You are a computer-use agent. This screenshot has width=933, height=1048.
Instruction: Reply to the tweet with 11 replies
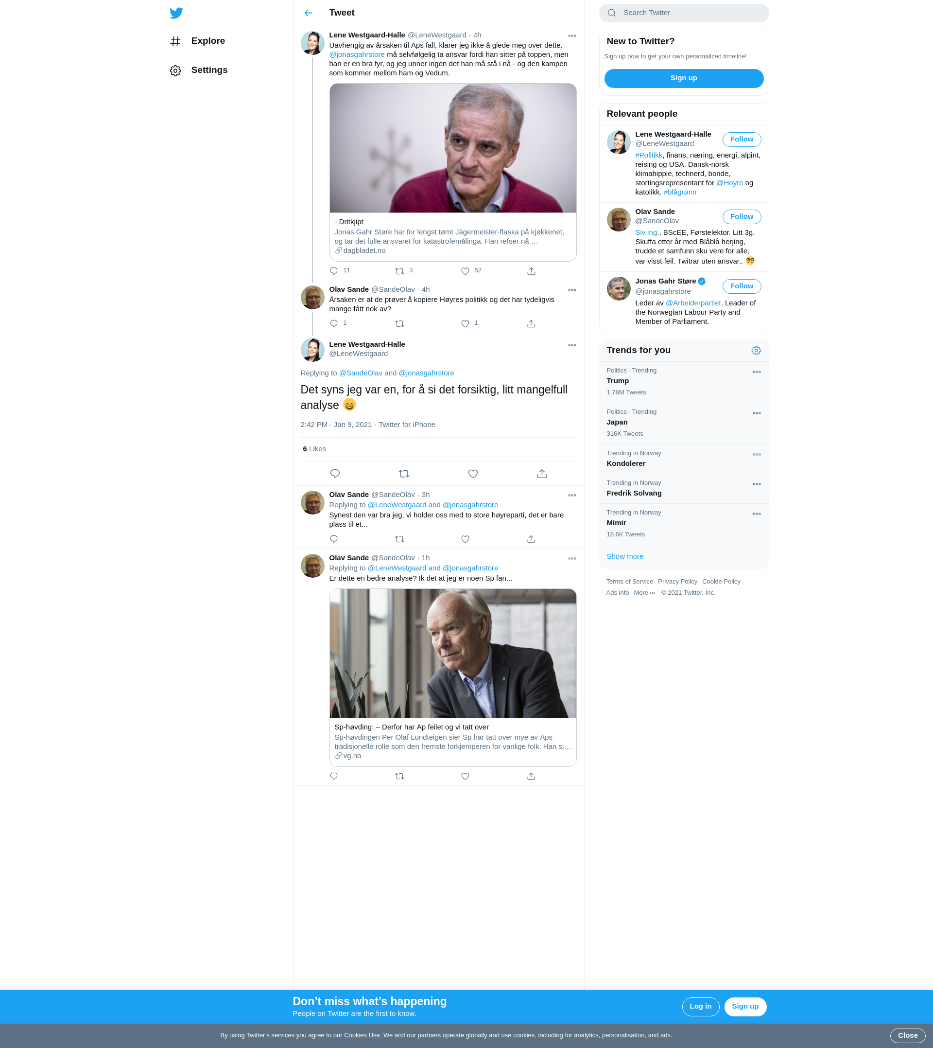334,271
